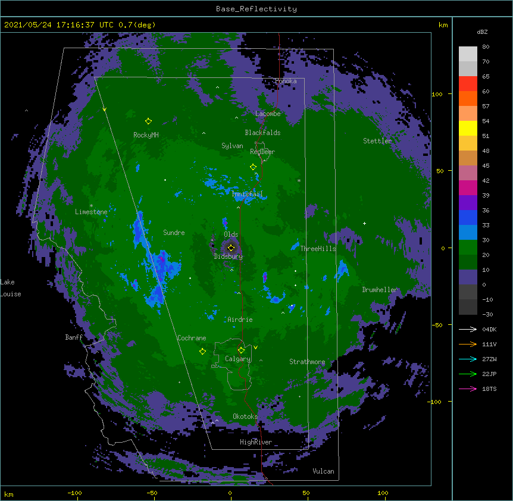Click the Stettler town label
This screenshot has height=501, width=513.
click(x=377, y=141)
